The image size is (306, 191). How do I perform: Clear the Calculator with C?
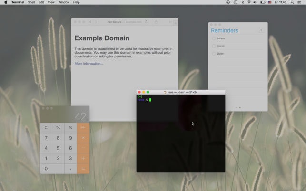(x=46, y=128)
